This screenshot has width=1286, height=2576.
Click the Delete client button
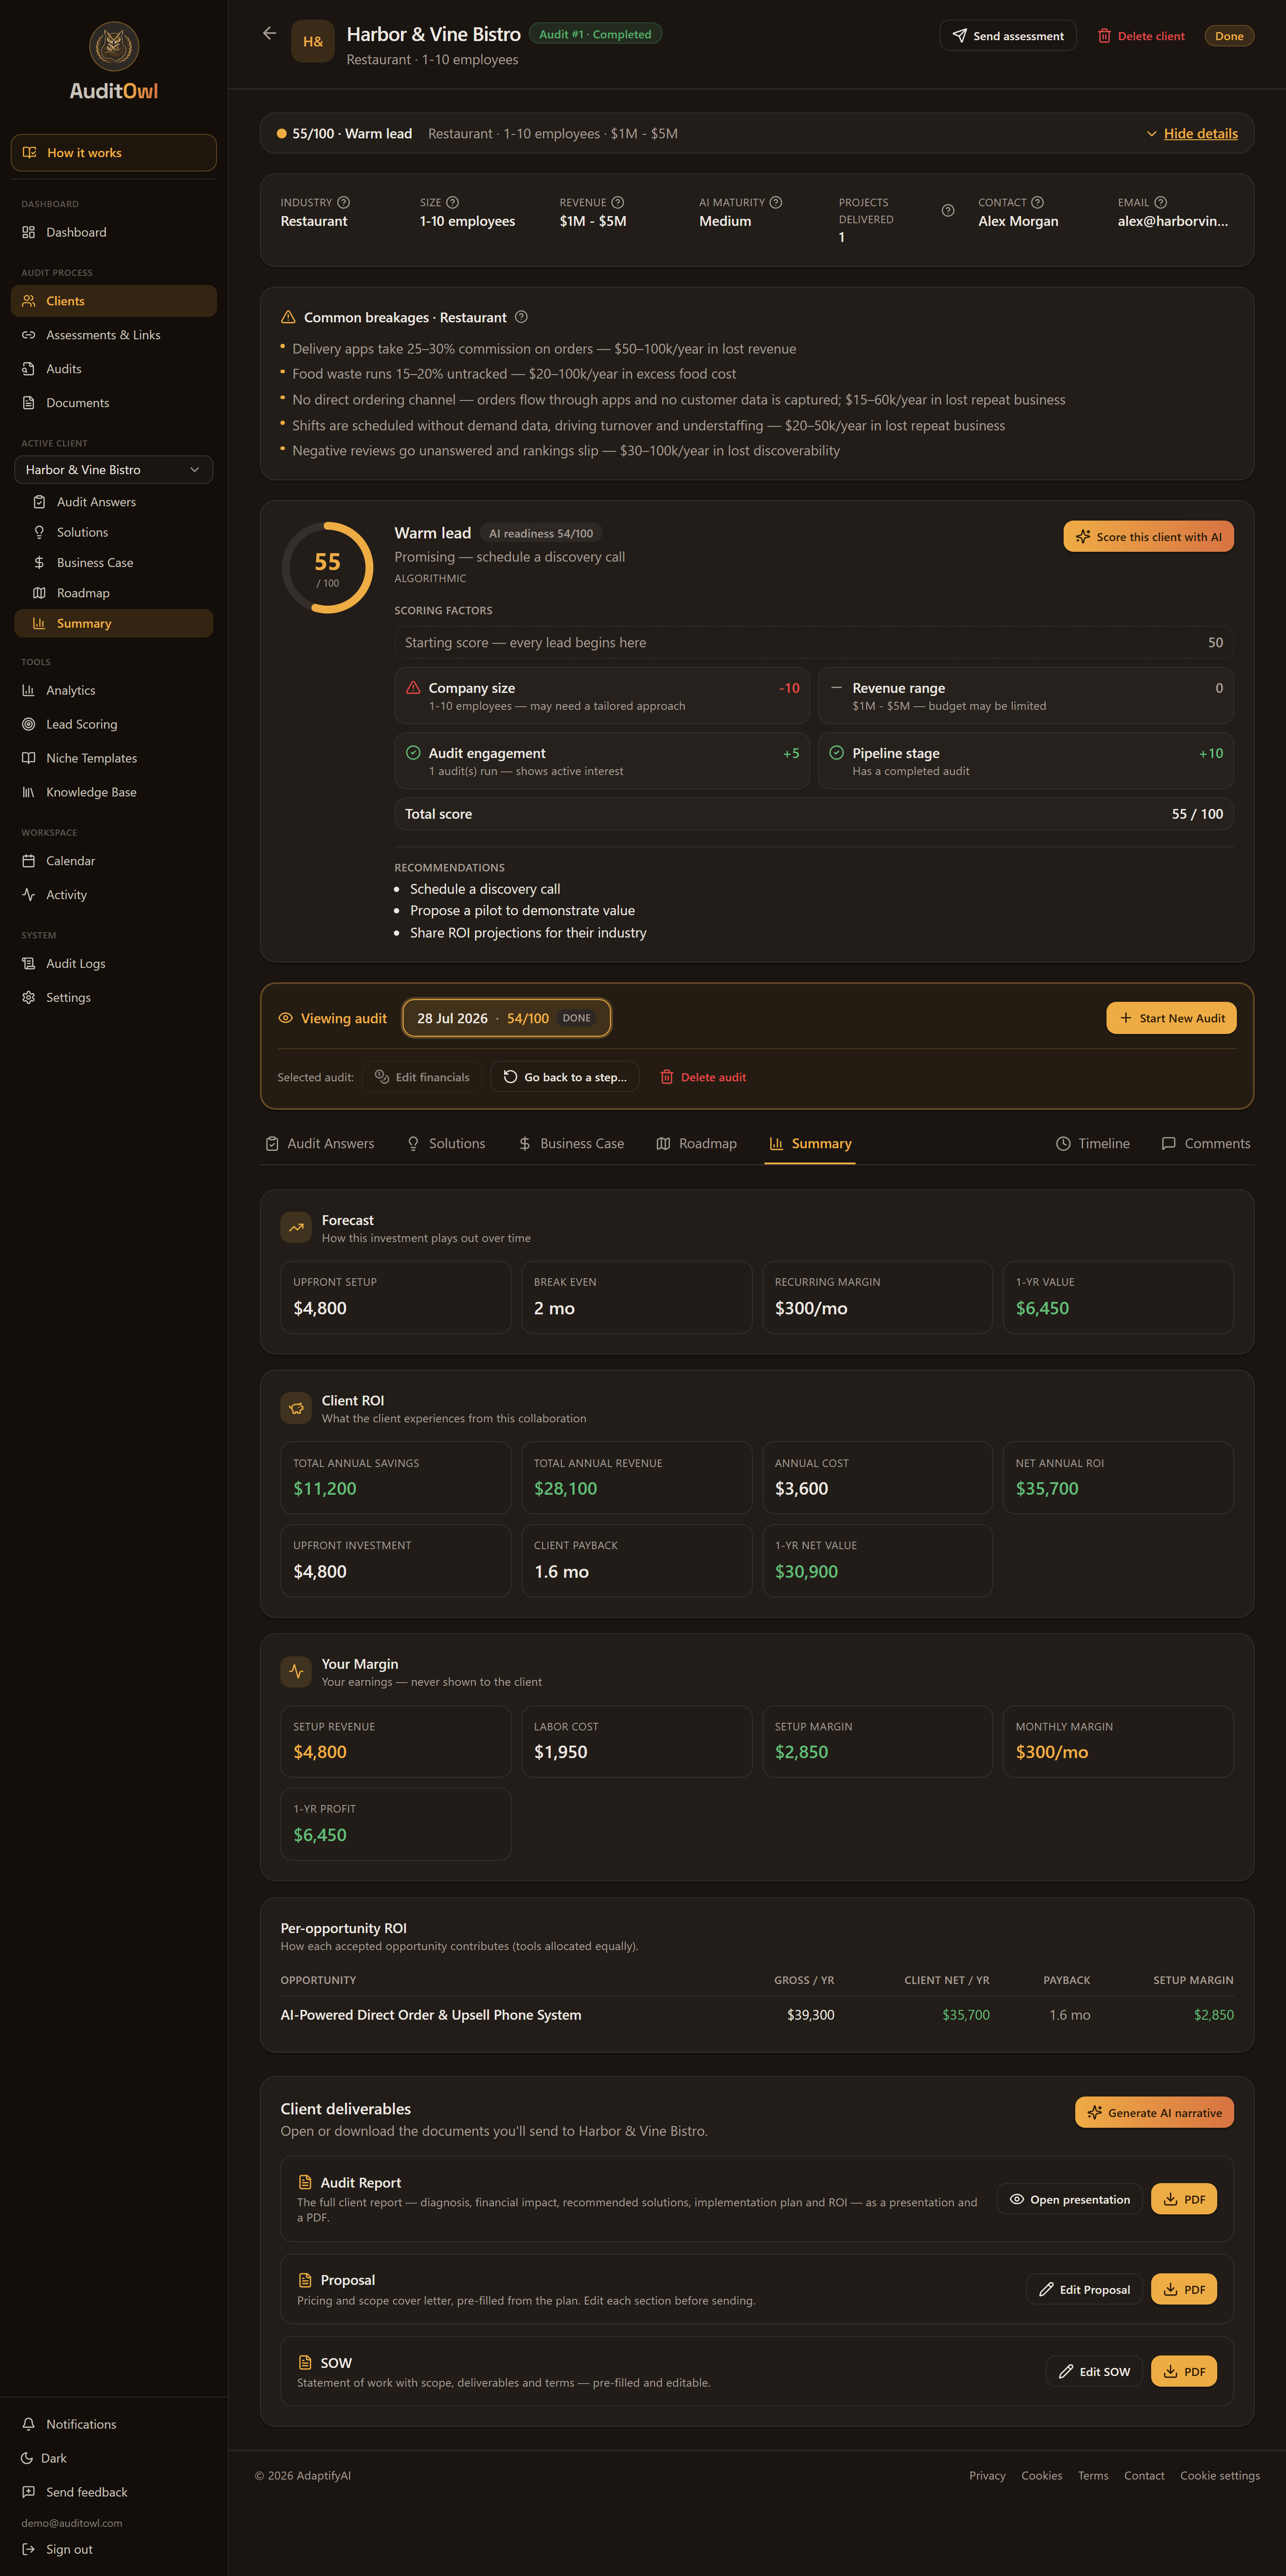coord(1141,36)
